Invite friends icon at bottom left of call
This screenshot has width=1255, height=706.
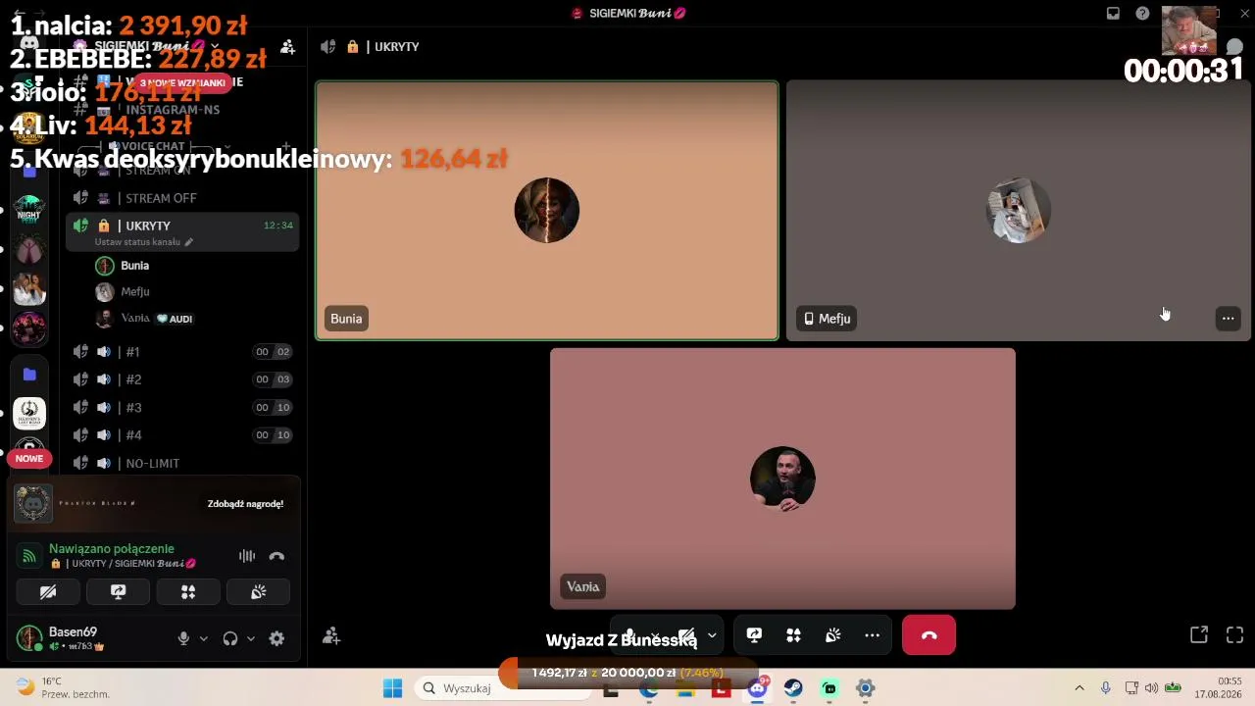coord(331,636)
